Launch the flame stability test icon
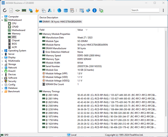Screen dimensions: 168x137 click(x=37, y=10)
